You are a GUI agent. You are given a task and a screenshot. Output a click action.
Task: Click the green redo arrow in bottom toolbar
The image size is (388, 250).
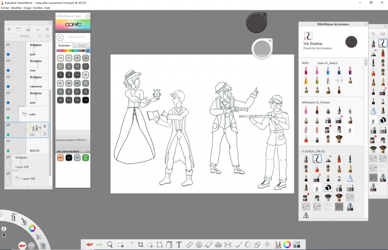[x=99, y=245]
